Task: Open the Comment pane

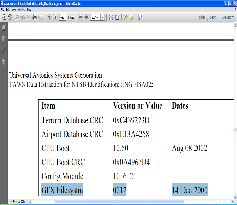Action: (x=228, y=17)
